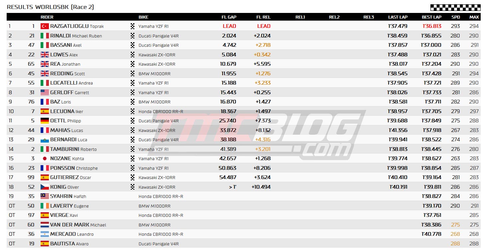Viewport: 483px width, 252px height.
Task: Click the FL REL column header
Action: pos(263,17)
